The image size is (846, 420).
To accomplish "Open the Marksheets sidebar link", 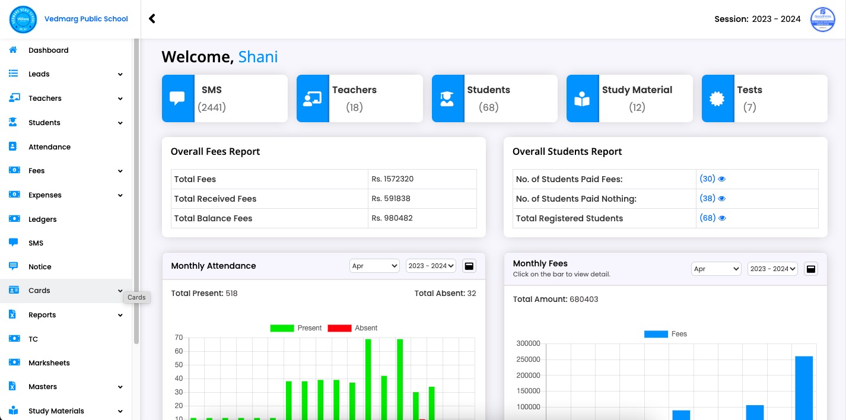I will pyautogui.click(x=49, y=362).
